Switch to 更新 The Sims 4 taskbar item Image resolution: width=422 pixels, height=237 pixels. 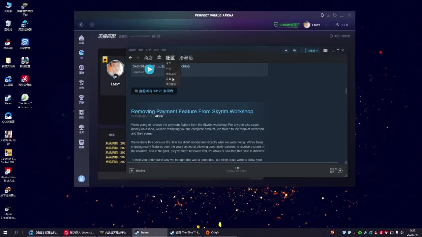(x=185, y=232)
